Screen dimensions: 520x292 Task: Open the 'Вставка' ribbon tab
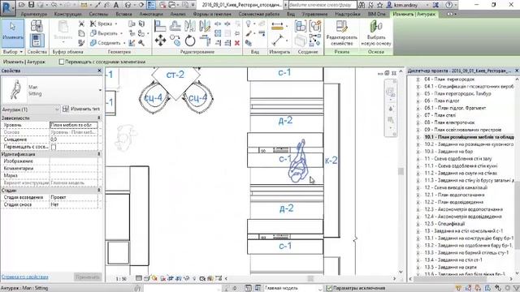(x=123, y=15)
